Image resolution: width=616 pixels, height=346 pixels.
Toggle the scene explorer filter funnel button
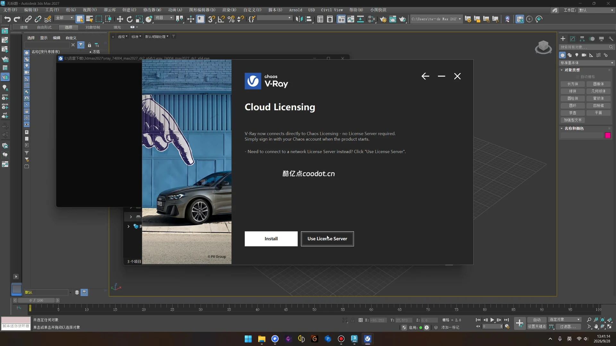tap(81, 45)
